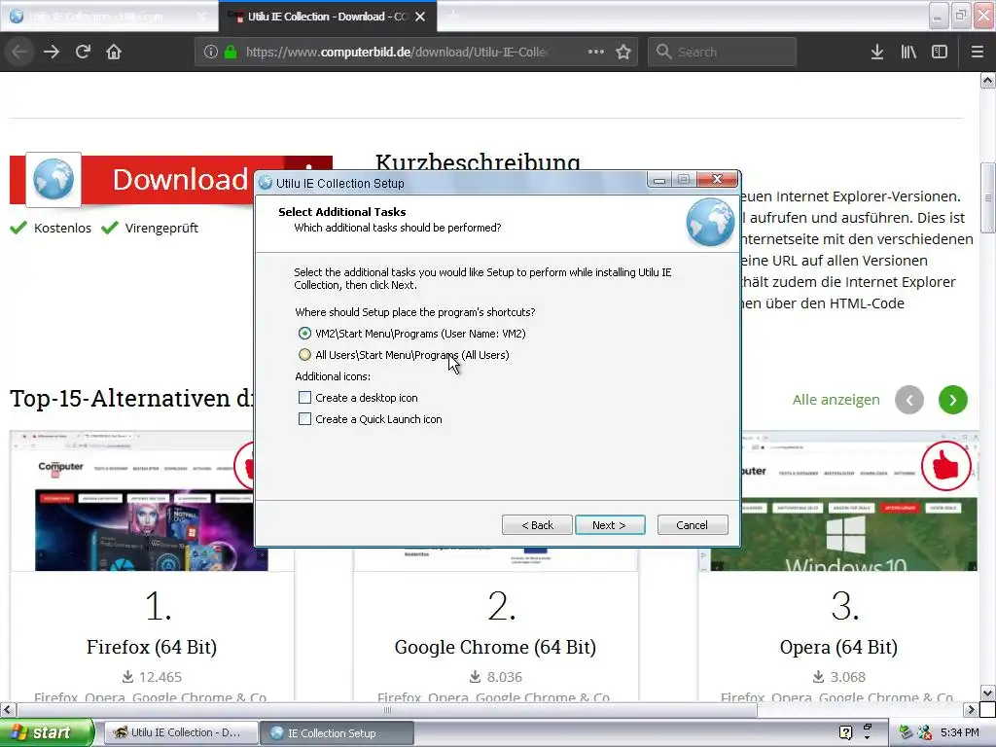Click the horizontal scroll left arrow
This screenshot has height=747, width=996.
point(8,709)
